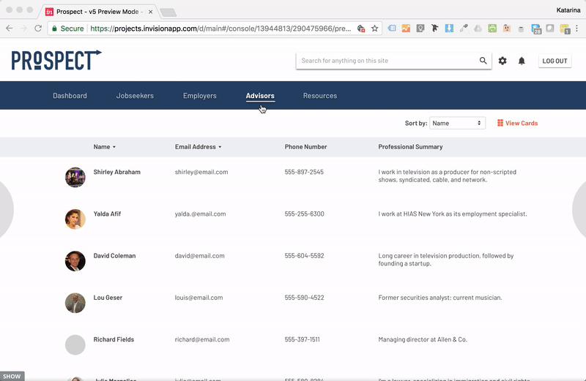Click Yalda Afif's profile photo
Image resolution: width=586 pixels, height=381 pixels.
click(x=75, y=219)
